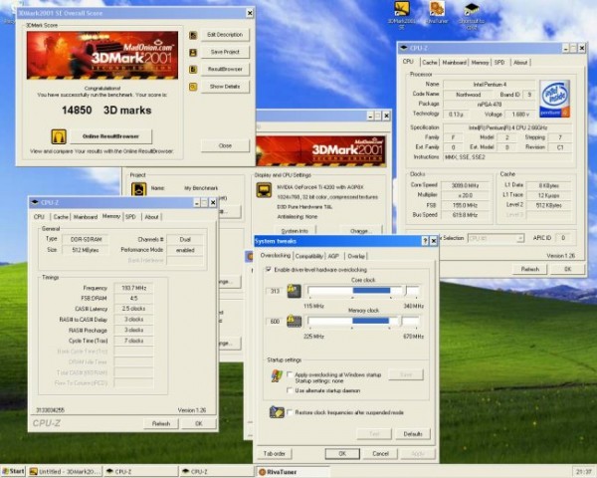Image resolution: width=597 pixels, height=478 pixels.
Task: Open the SPD tab in CPU-Z memory window
Action: tap(130, 217)
